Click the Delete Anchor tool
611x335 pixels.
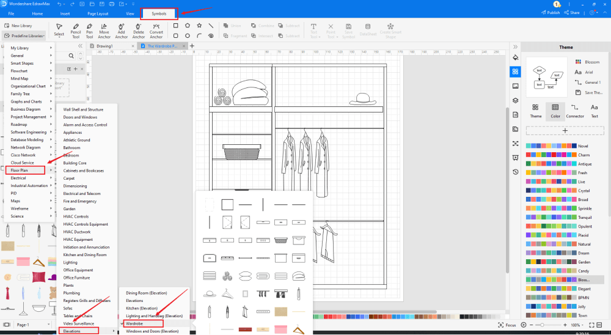pos(139,29)
